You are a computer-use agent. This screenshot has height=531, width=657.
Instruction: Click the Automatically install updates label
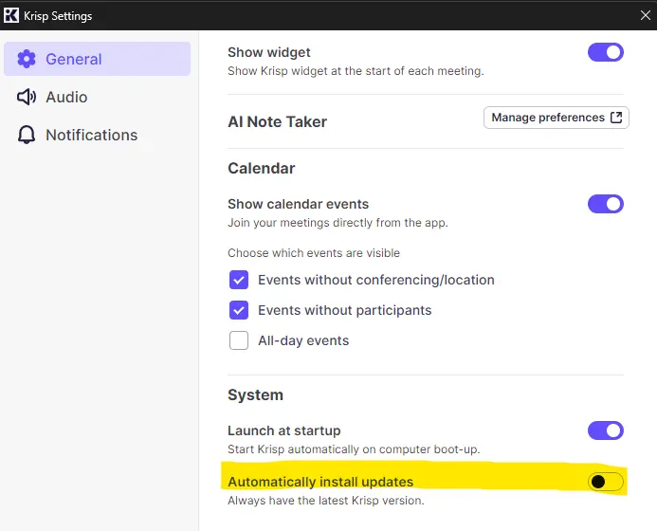click(320, 482)
